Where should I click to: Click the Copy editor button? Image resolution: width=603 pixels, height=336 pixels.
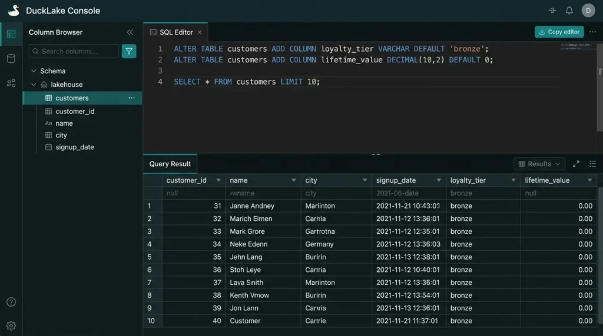tap(559, 32)
